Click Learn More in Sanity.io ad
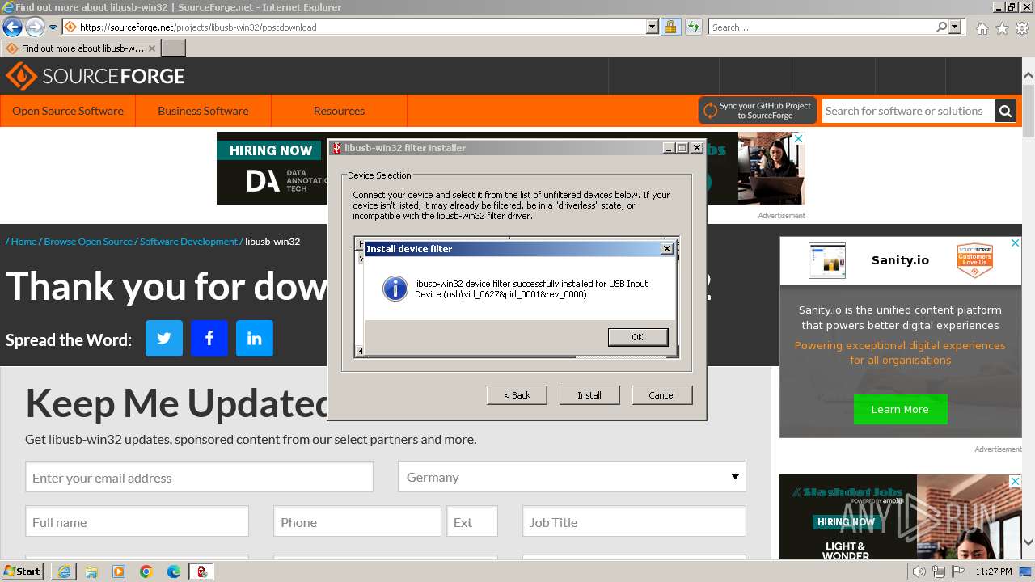The height and width of the screenshot is (582, 1035). point(900,410)
